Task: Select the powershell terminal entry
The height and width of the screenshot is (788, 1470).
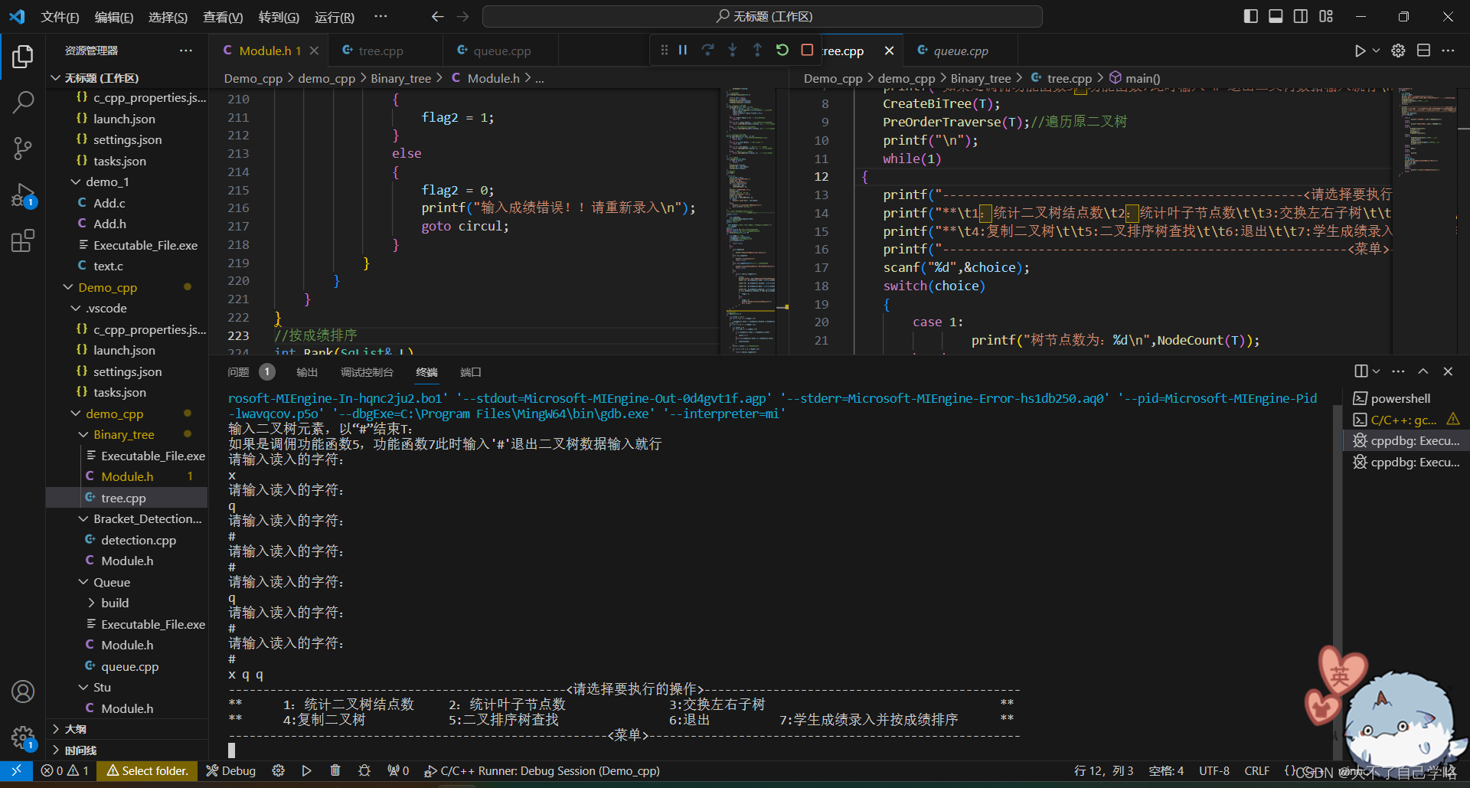Action: tap(1400, 398)
